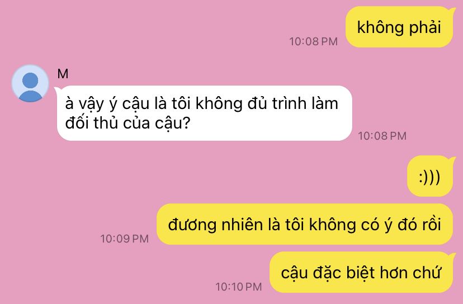Click the 10:08 PM timestamp beside 'không phải'
Viewport: 463px width, 304px height.
(313, 41)
